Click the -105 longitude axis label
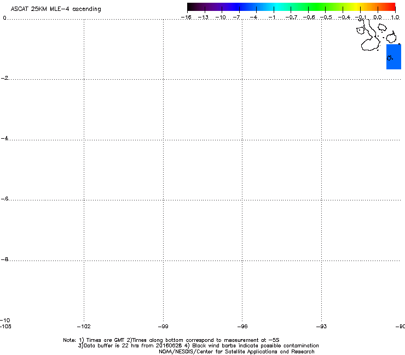Image resolution: width=405 pixels, height=355 pixels. click(x=5, y=327)
